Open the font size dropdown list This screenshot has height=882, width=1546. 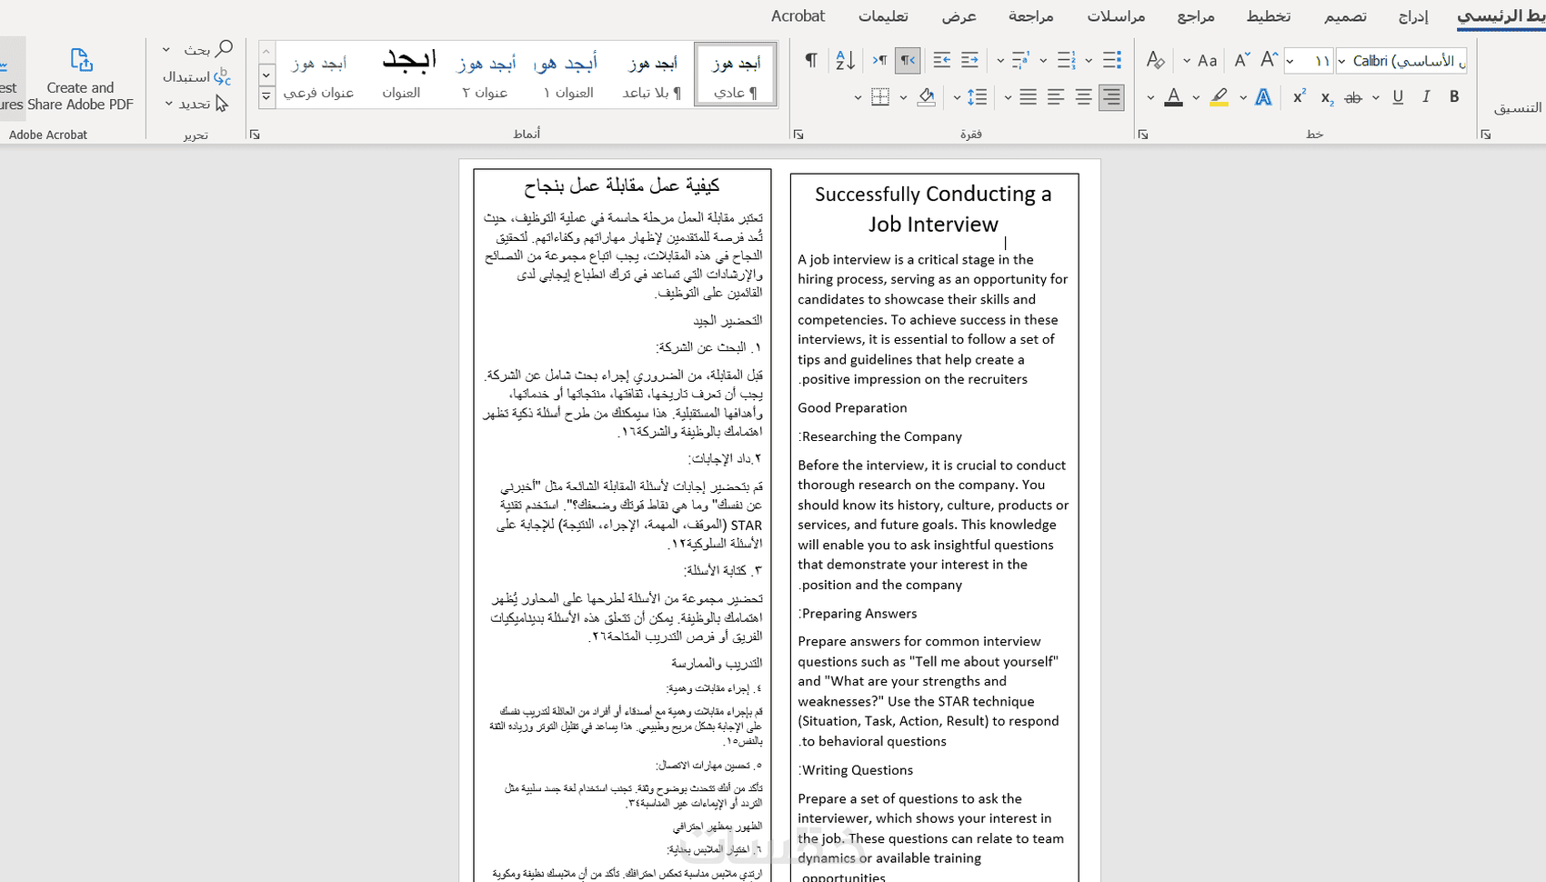point(1290,61)
